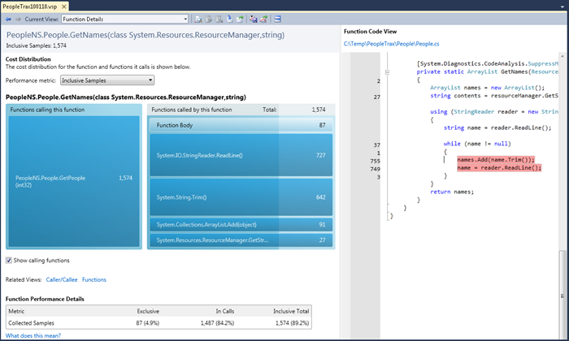This screenshot has height=341, width=569.
Task: Click the third grayed-out toolbar icon
Action: pos(219,19)
